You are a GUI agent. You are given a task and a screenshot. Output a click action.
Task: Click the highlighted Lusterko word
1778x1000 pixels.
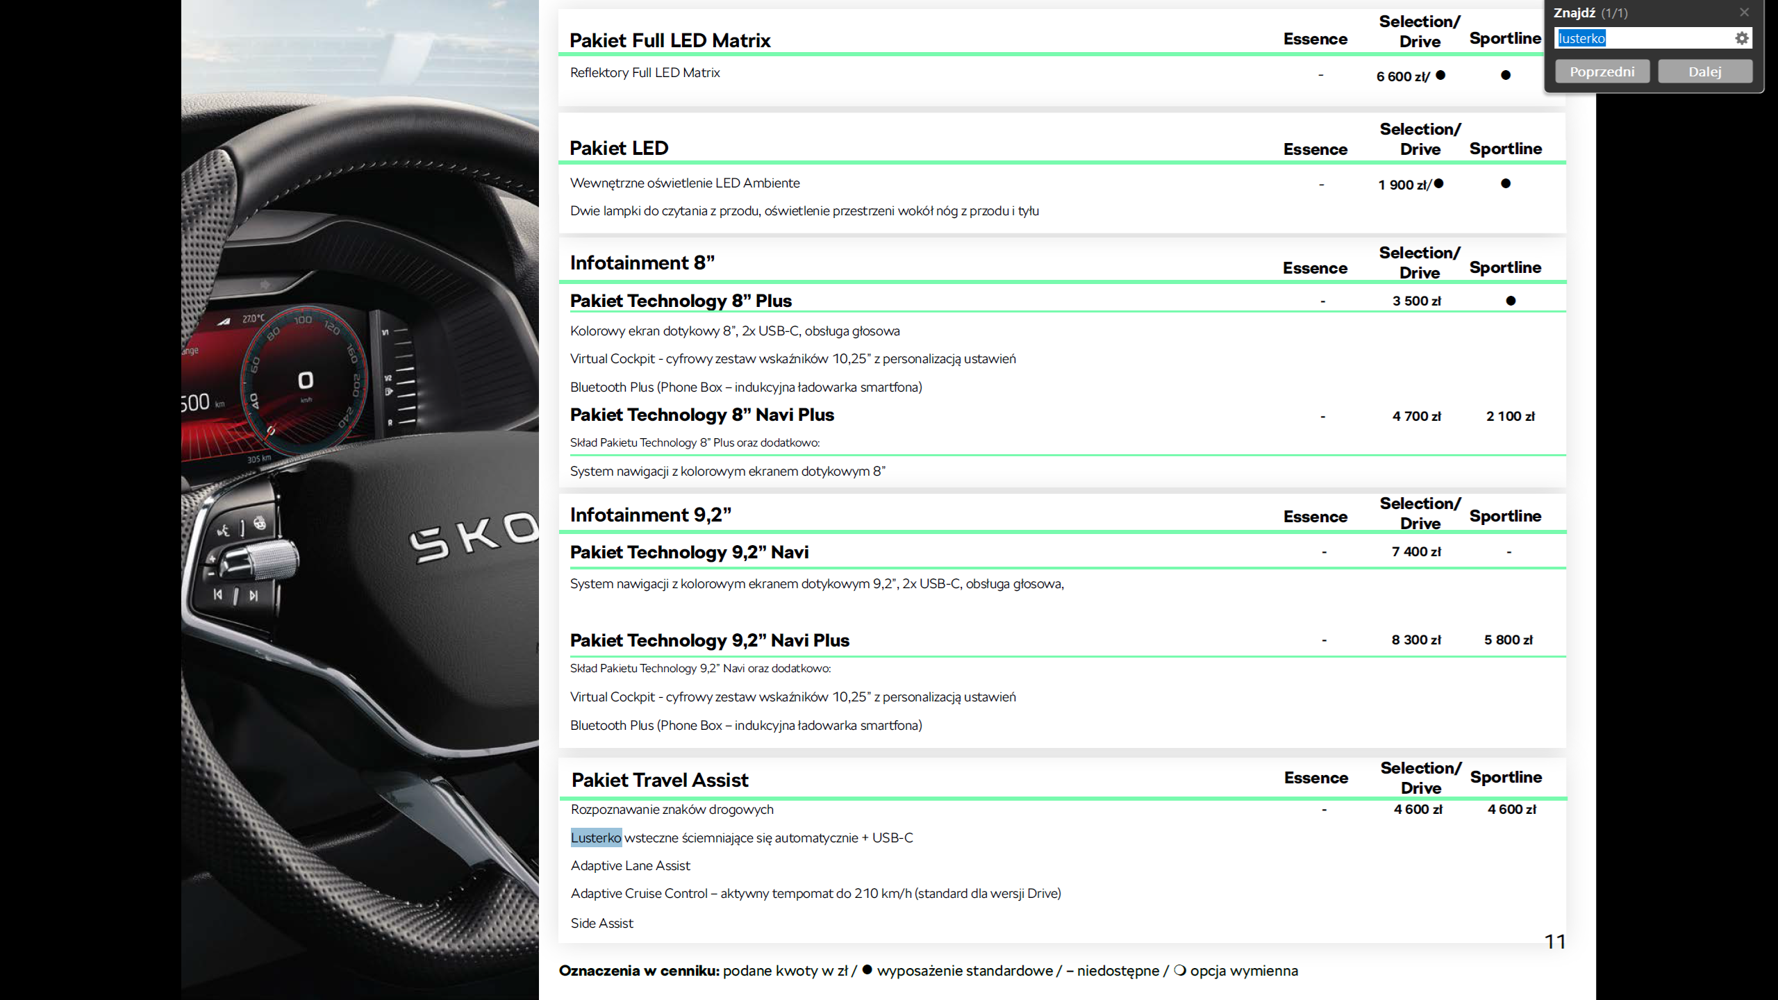596,837
